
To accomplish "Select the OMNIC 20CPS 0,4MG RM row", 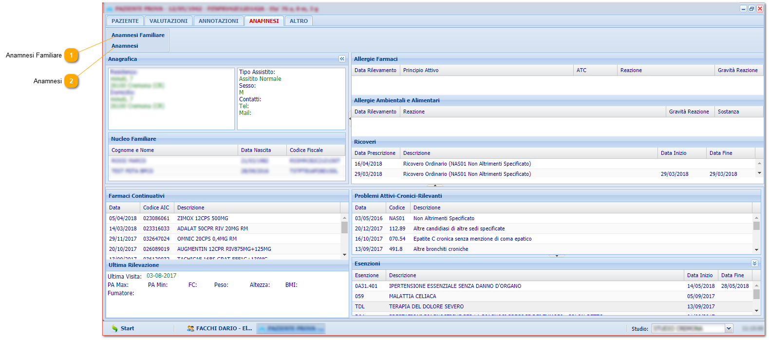I will [x=224, y=239].
